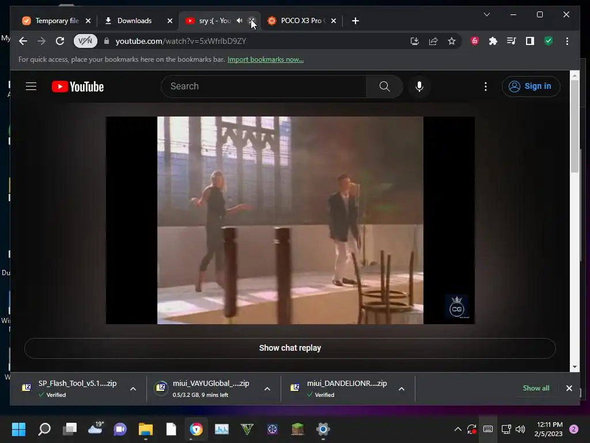
Task: Click Show all downloads
Action: coord(536,388)
